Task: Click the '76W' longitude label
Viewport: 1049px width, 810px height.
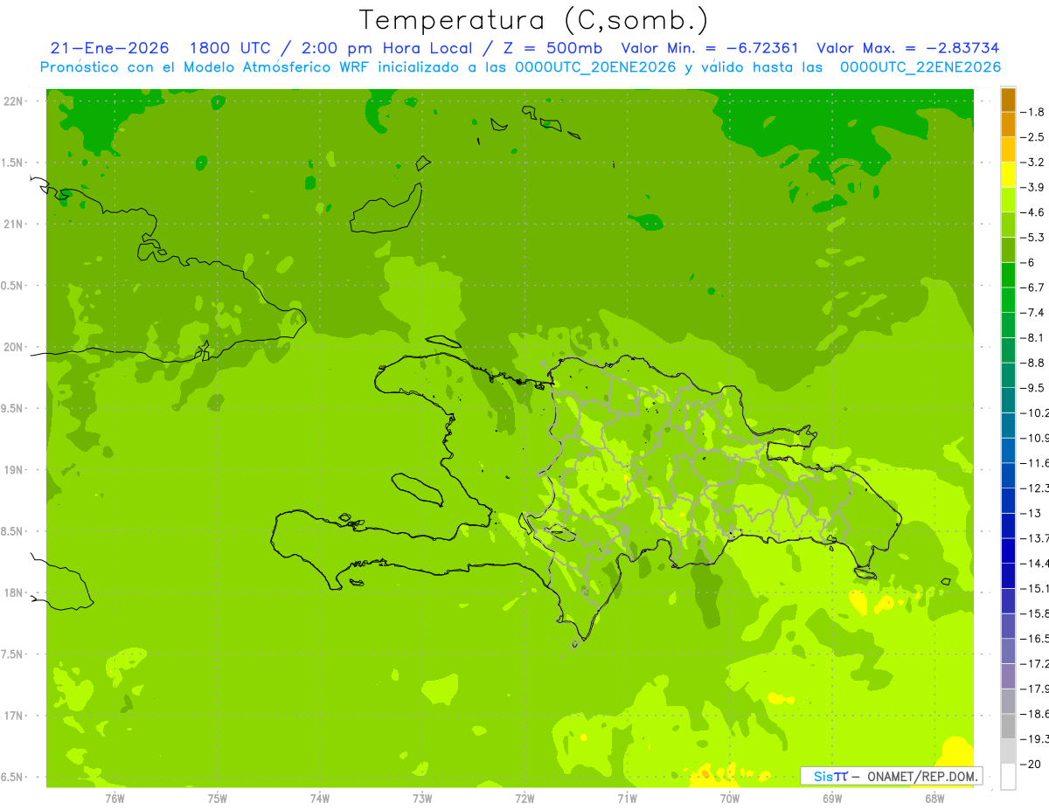Action: point(115,798)
